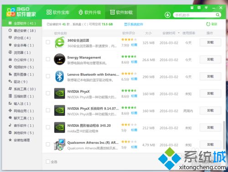The width and height of the screenshot is (228, 172).
Task: Toggle the 全选 select-all checkbox
Action: (x=48, y=162)
